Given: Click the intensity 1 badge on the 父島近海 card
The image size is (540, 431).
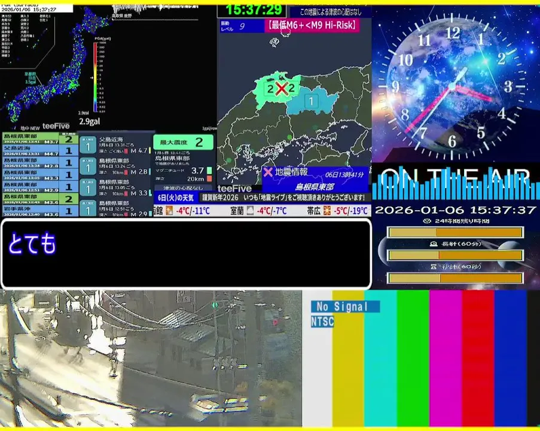Looking at the screenshot, I should pyautogui.click(x=88, y=145).
